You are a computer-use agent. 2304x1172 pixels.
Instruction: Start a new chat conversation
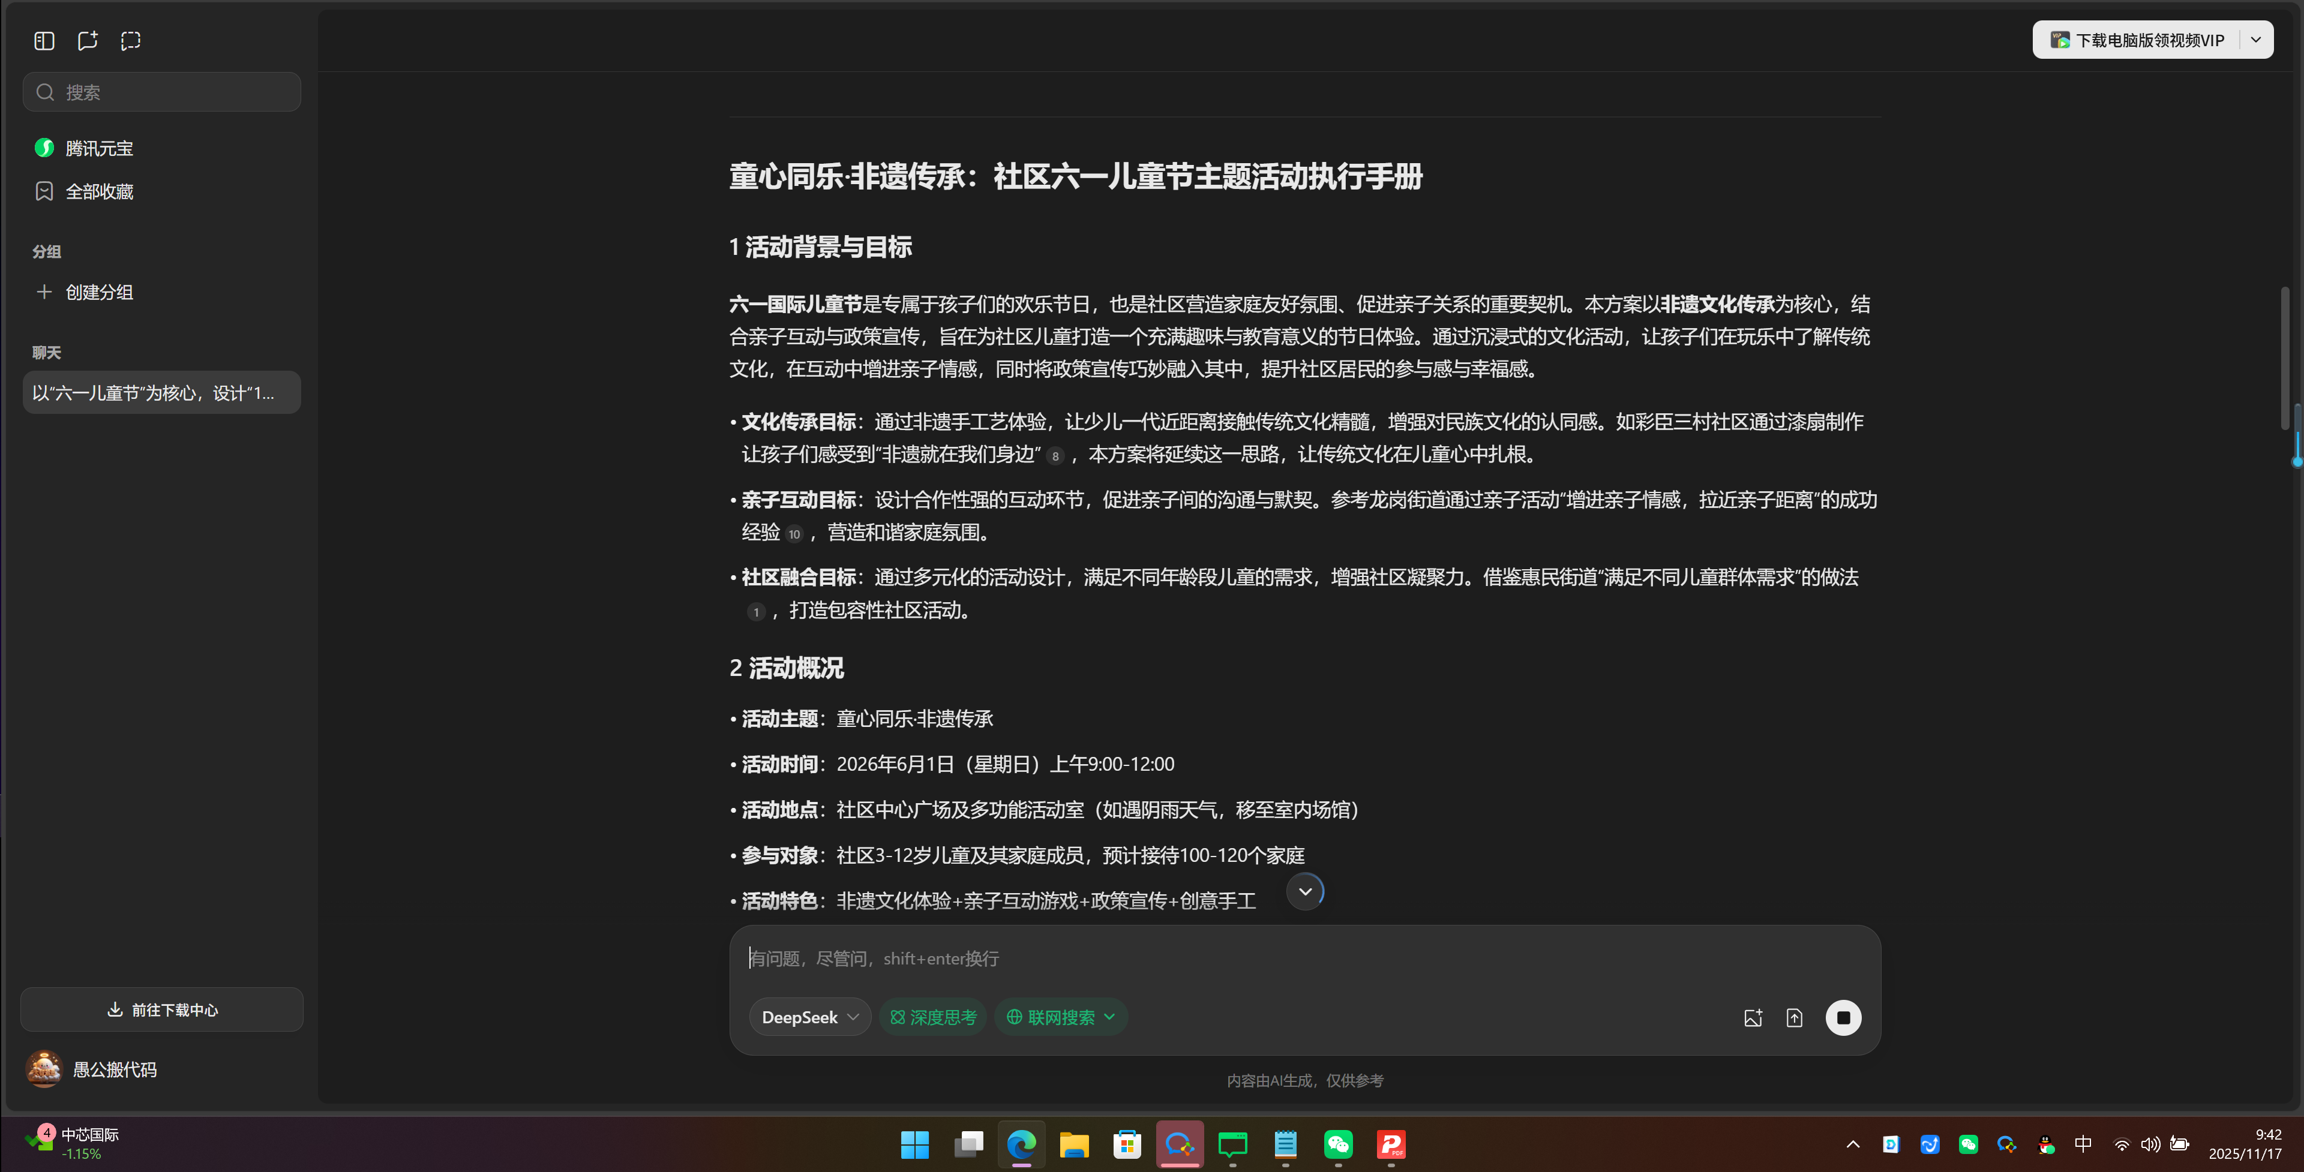87,40
